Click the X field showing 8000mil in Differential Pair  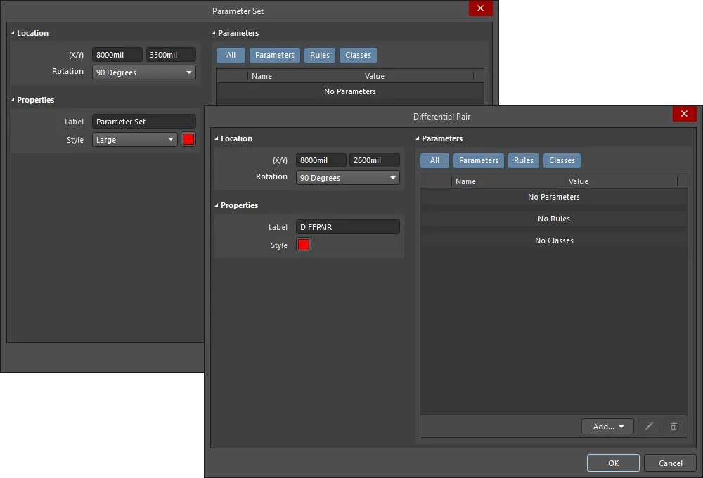(321, 160)
